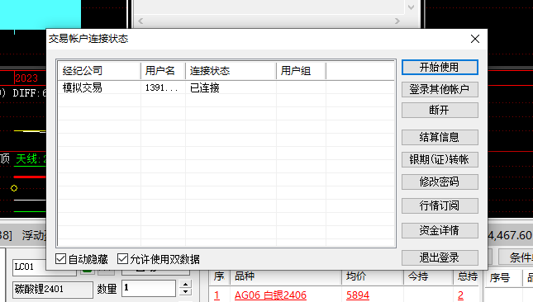Screen dimensions: 533x302
Task: Sort by 经纪公司 column header
Action: [99, 71]
